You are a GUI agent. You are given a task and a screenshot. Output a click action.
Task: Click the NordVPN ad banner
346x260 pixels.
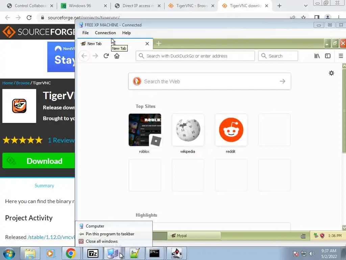pos(61,57)
